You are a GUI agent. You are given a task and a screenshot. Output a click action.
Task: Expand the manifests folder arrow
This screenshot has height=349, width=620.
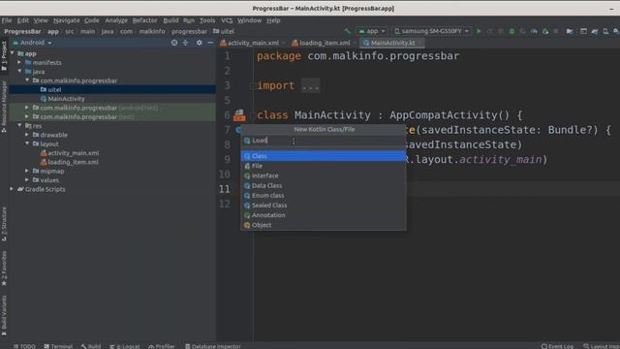[x=19, y=62]
